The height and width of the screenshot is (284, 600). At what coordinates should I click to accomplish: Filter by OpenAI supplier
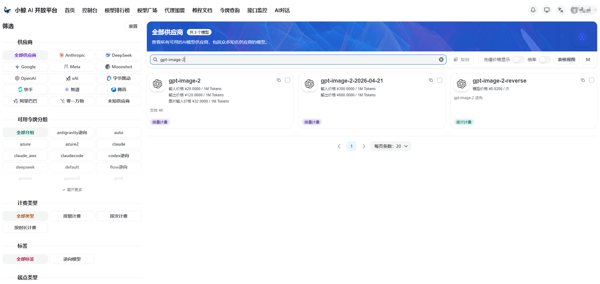[25, 78]
